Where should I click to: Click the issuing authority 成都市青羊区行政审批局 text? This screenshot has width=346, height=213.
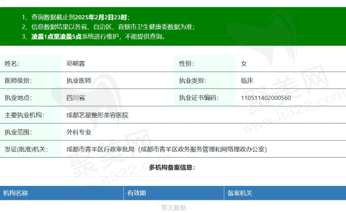[x=100, y=150]
